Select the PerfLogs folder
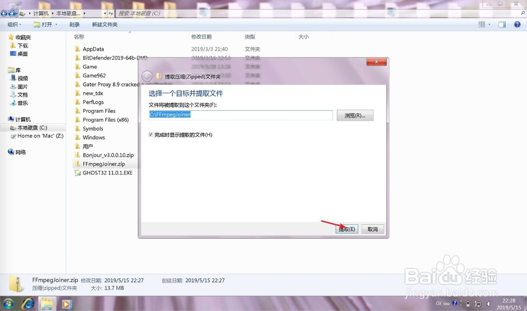 [x=93, y=102]
